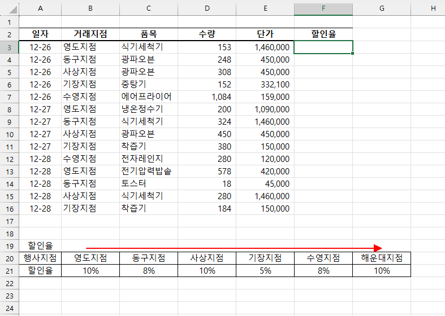Select row 21 header
The width and height of the screenshot is (445, 316).
tap(10, 271)
